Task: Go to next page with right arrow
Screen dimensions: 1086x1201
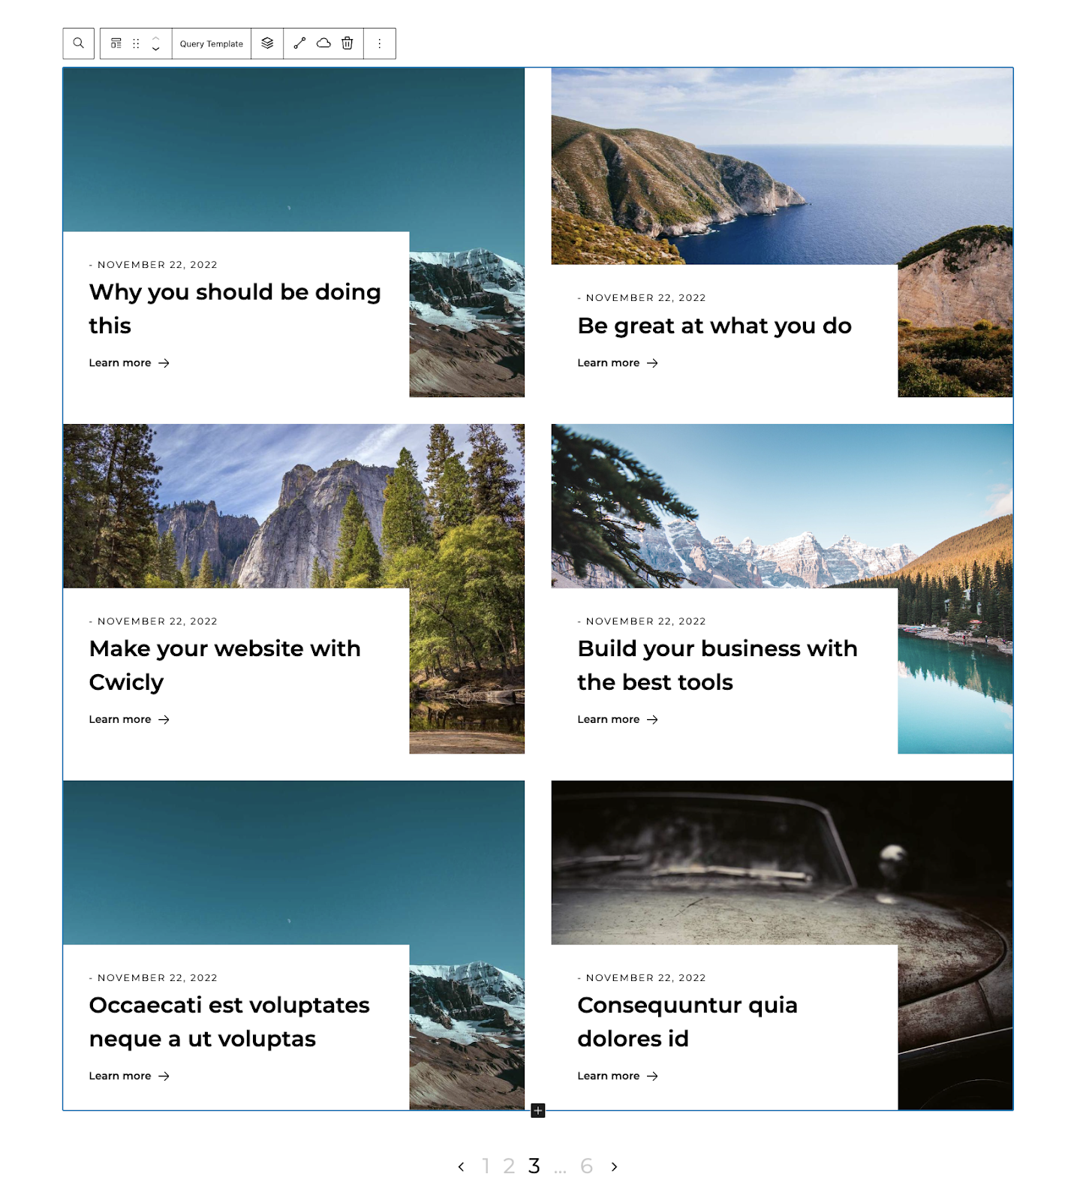Action: pos(615,1166)
